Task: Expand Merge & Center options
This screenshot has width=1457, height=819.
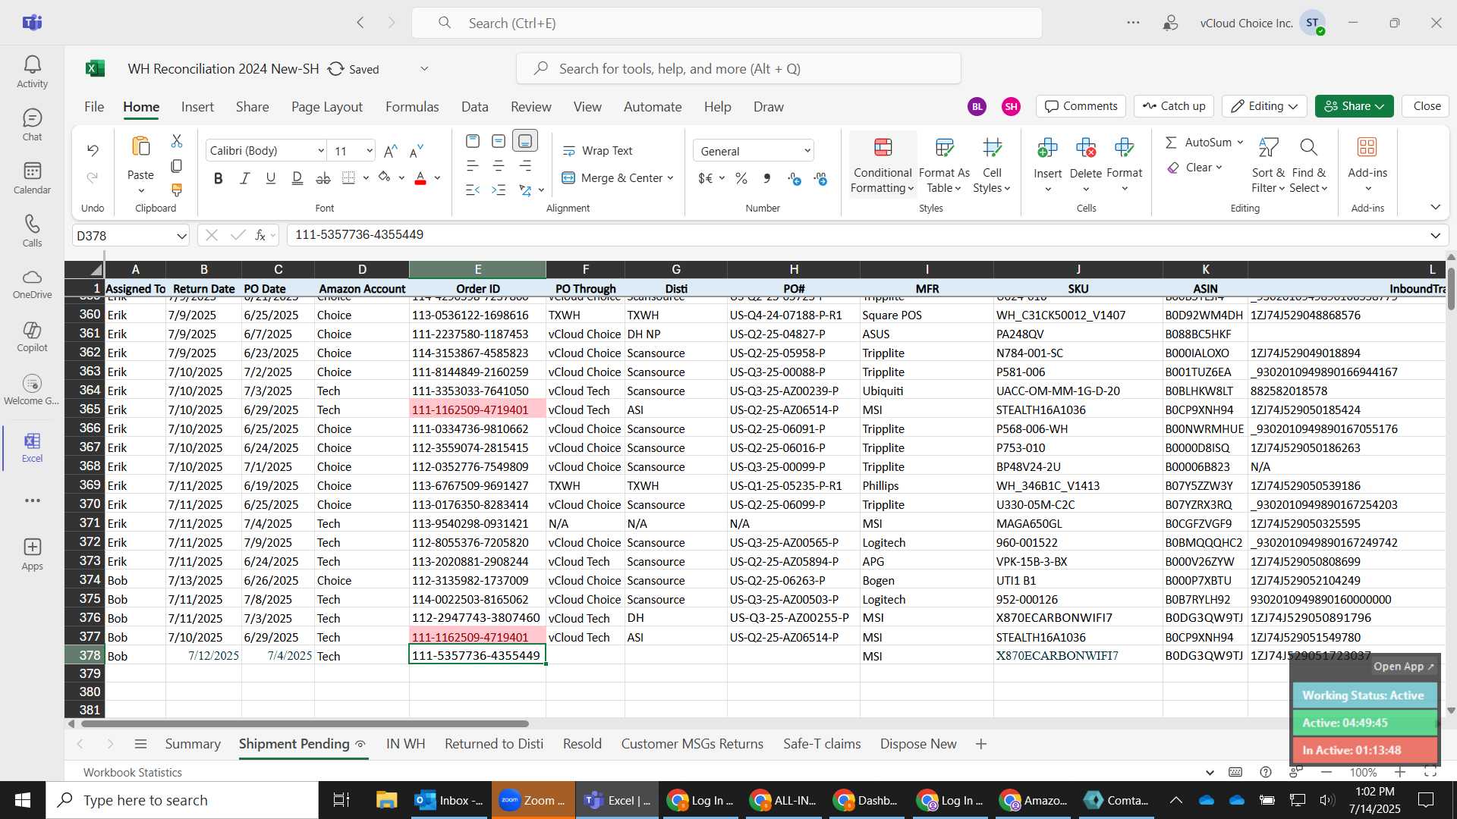Action: [671, 178]
